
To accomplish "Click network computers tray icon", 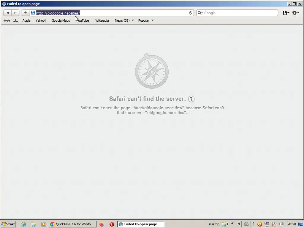I will click(267, 224).
